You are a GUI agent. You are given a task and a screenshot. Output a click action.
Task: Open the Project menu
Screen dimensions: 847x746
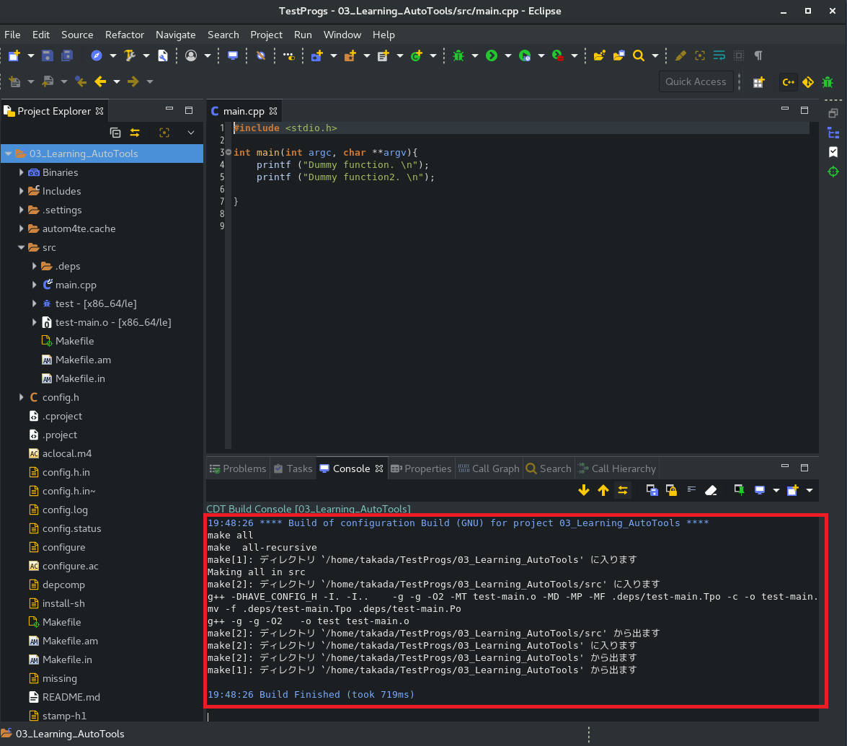pyautogui.click(x=267, y=34)
